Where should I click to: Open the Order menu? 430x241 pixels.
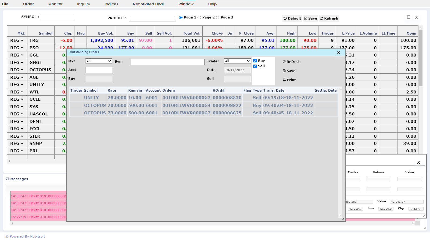coord(28,4)
